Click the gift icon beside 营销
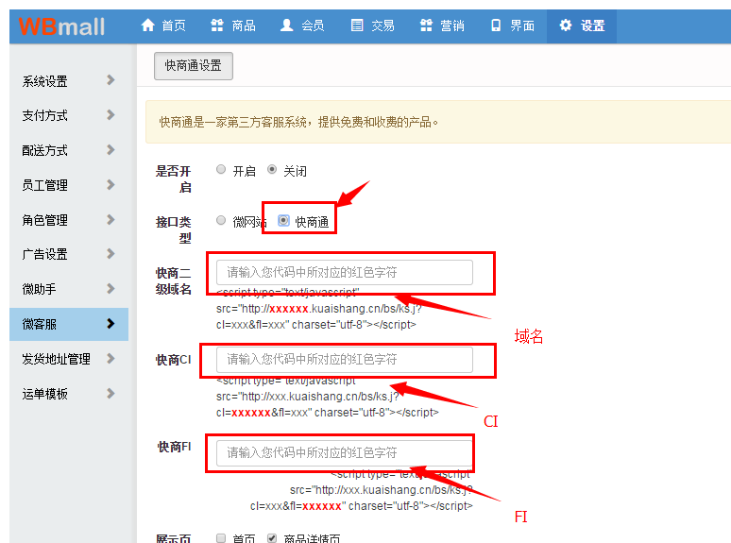The width and height of the screenshot is (731, 543). (426, 25)
